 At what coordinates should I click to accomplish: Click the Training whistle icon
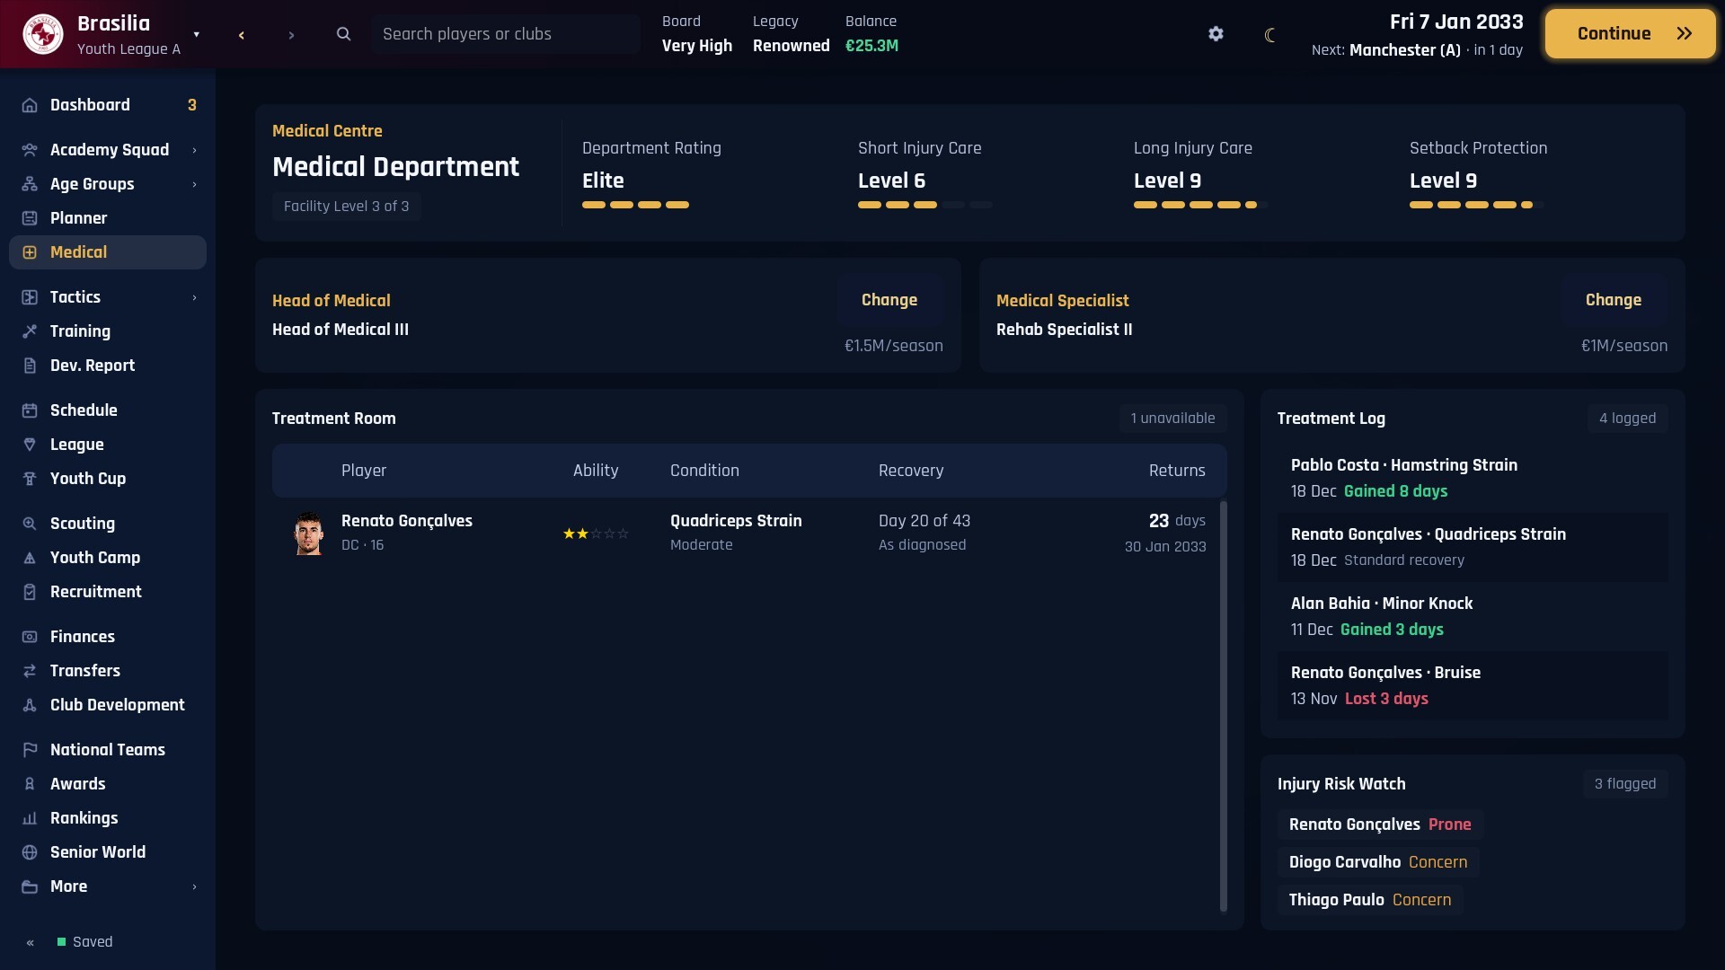(30, 331)
